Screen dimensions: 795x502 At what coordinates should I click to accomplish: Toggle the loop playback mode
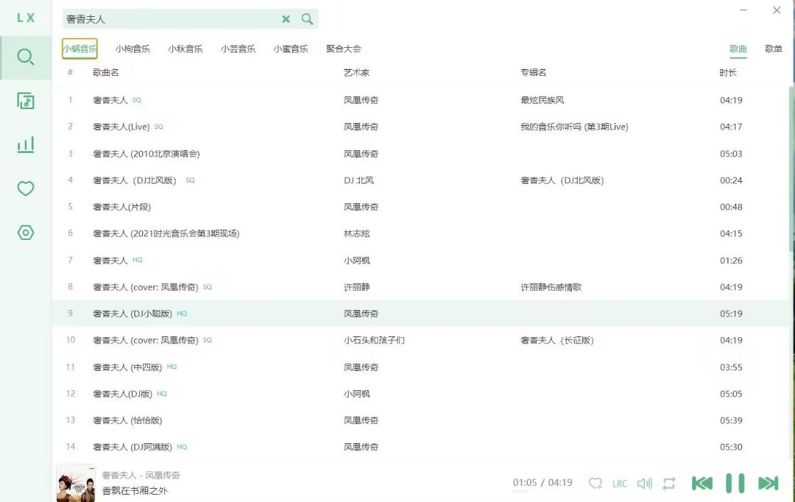click(668, 484)
